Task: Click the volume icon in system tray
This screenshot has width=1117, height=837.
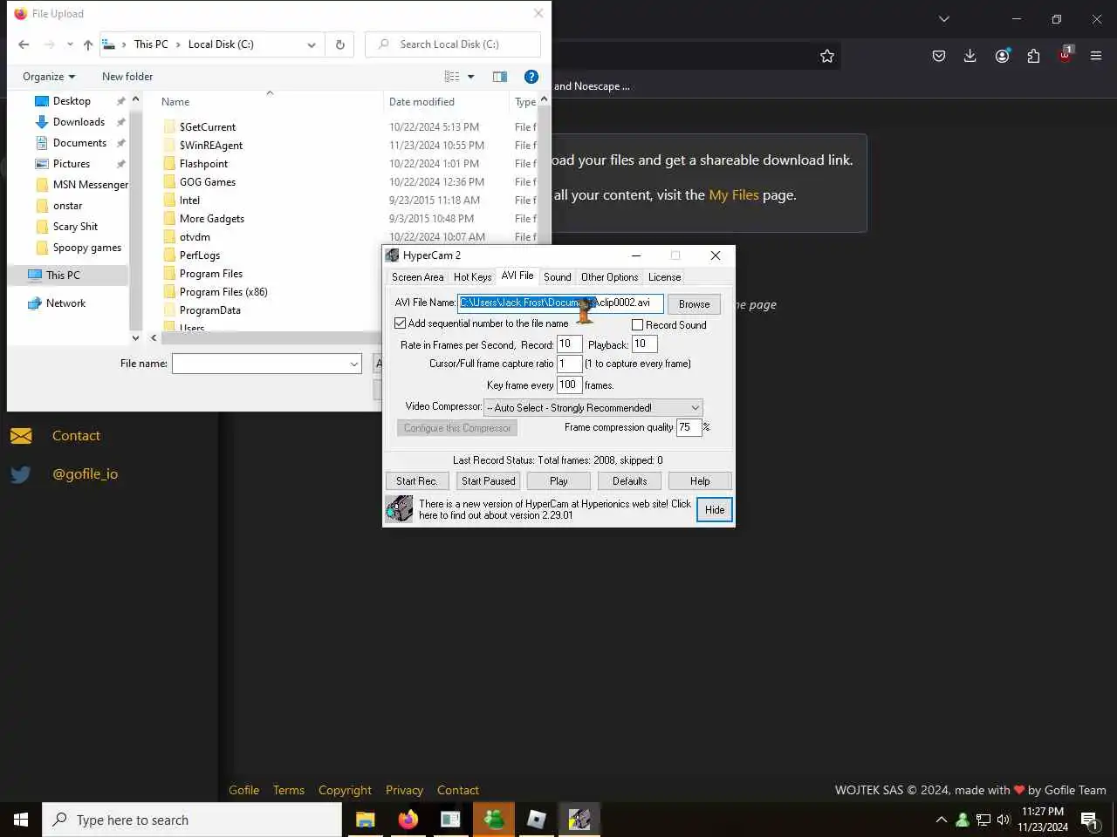Action: 1003,820
